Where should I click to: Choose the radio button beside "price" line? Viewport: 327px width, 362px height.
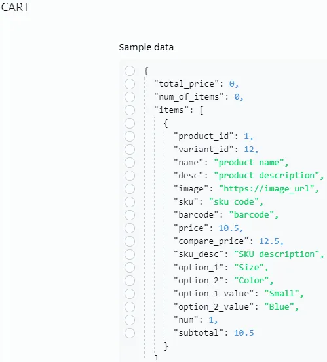(x=130, y=228)
